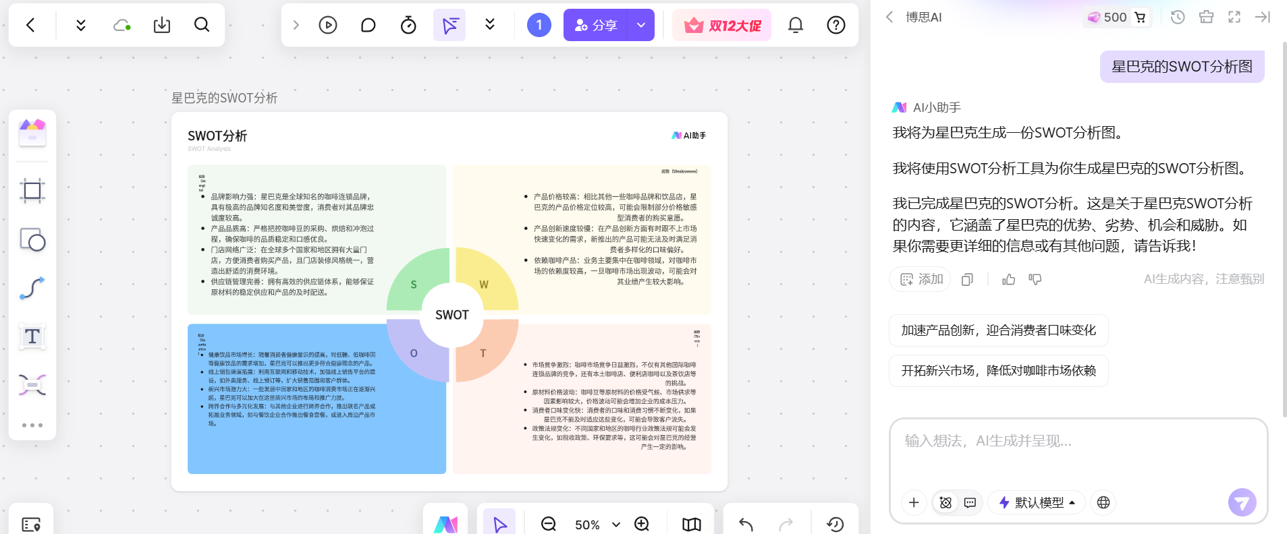Open the 50% zoom level dropdown
The image size is (1287, 534).
click(x=597, y=525)
